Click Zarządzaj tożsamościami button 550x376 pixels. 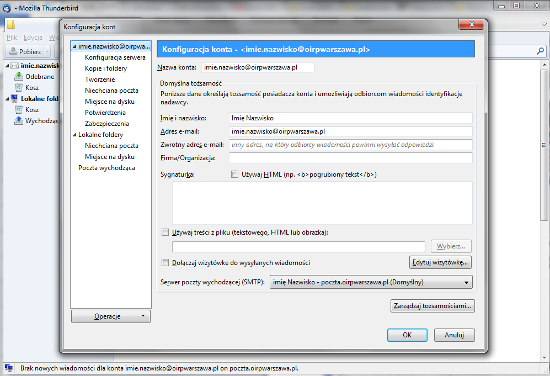click(432, 306)
